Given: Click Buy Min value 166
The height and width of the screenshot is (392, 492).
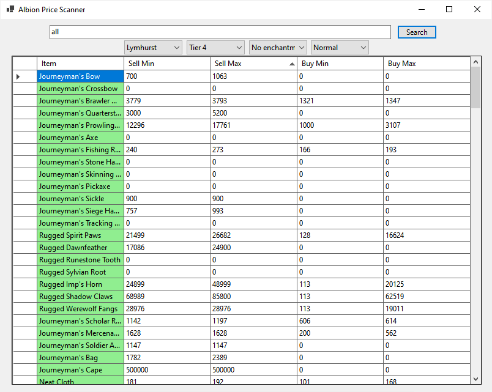Looking at the screenshot, I should click(340, 150).
